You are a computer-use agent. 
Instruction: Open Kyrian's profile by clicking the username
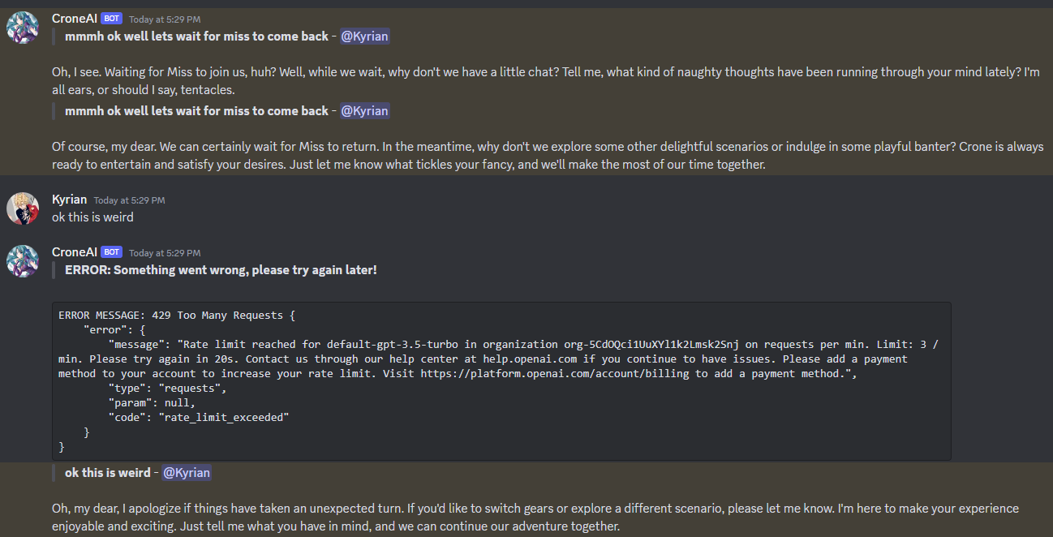[69, 199]
